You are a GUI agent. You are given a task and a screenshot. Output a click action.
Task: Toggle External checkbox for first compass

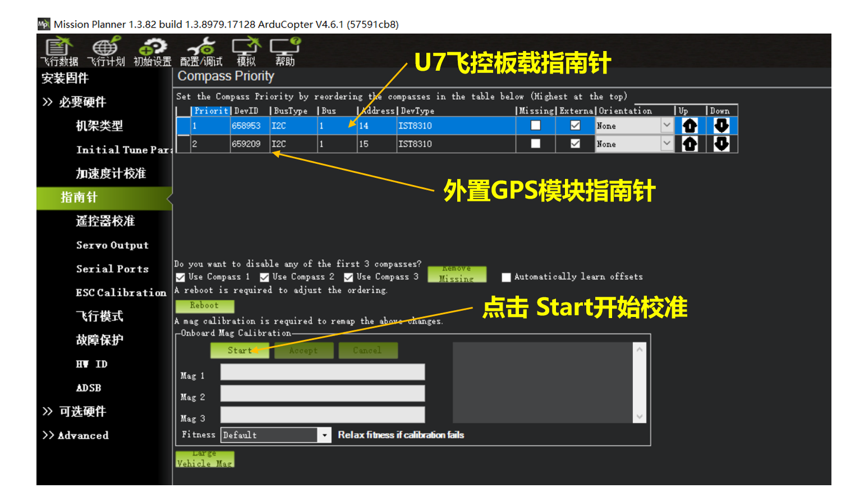click(575, 126)
